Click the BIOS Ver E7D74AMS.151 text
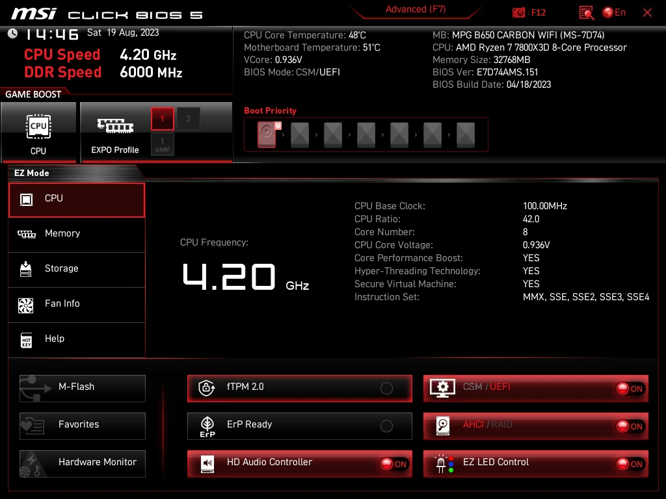 tap(507, 72)
